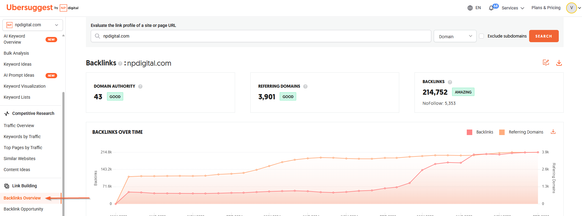
Task: Open the npdigital.com project dropdown
Action: pyautogui.click(x=33, y=25)
